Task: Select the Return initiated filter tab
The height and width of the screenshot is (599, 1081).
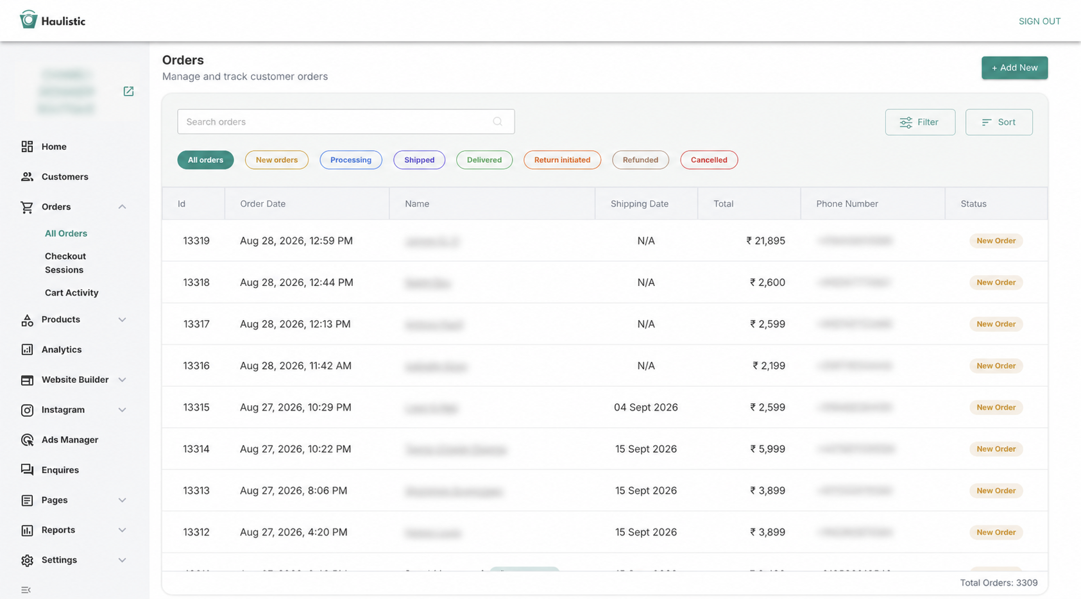Action: [562, 160]
